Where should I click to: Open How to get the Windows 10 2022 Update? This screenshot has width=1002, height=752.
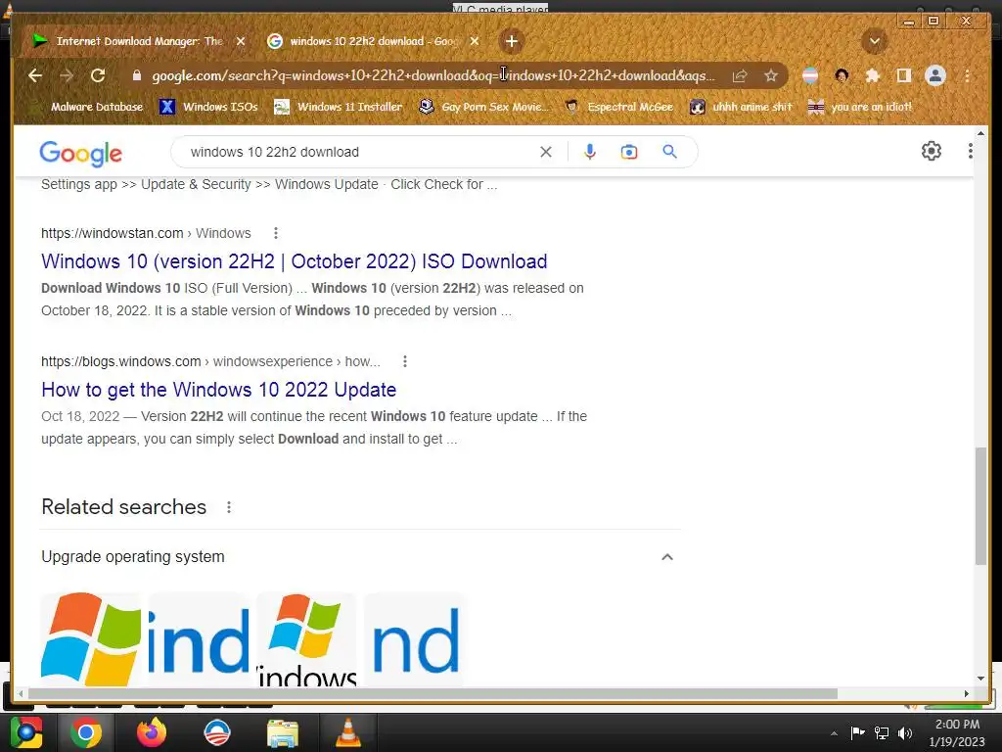pos(218,390)
